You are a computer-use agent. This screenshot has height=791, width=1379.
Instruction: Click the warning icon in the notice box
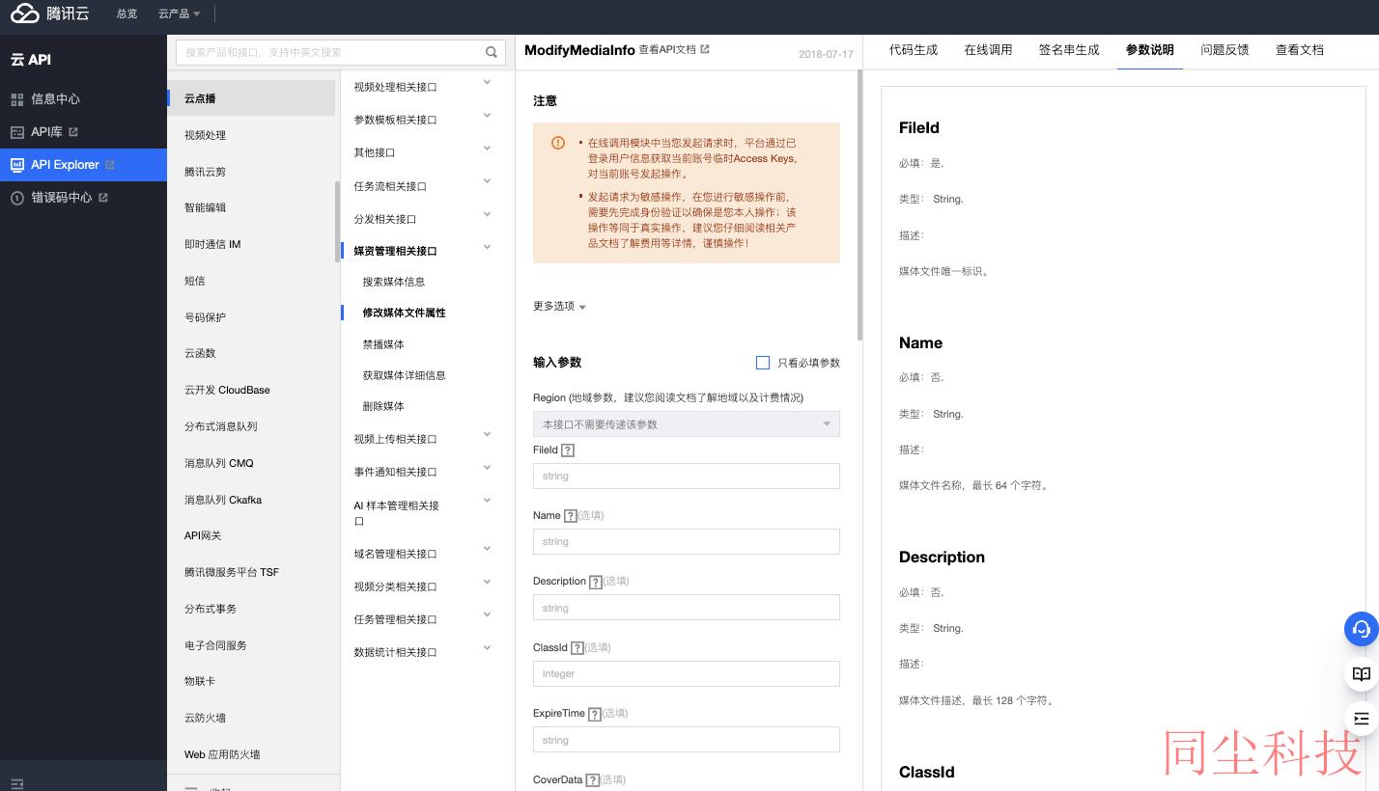558,143
